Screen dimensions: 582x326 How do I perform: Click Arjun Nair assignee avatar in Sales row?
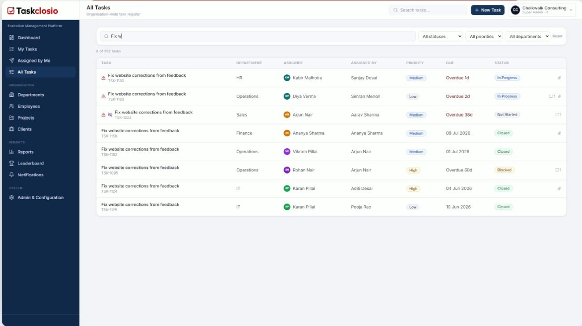(287, 115)
